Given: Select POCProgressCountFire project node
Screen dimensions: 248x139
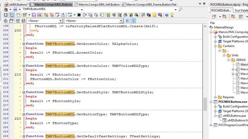Looking at the screenshot, I should coord(233,125).
